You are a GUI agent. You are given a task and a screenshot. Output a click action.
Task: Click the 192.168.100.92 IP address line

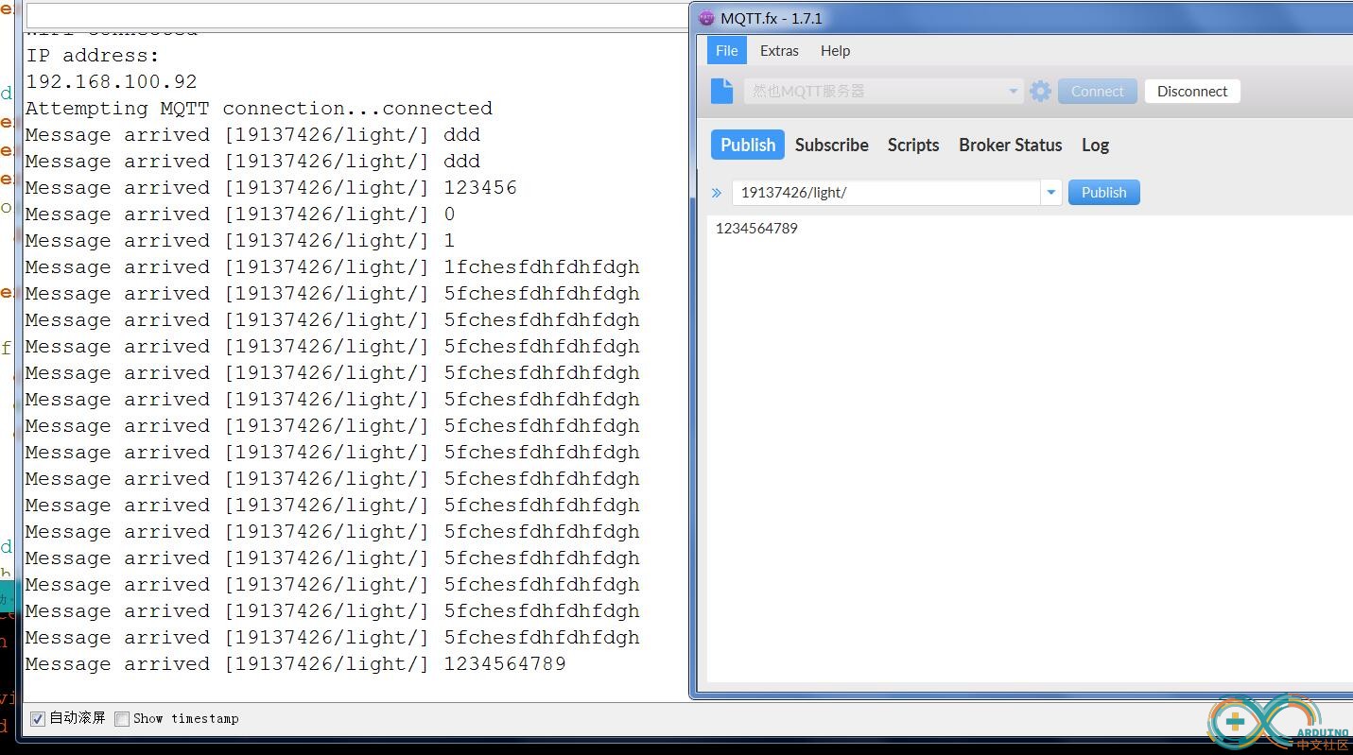(x=112, y=82)
